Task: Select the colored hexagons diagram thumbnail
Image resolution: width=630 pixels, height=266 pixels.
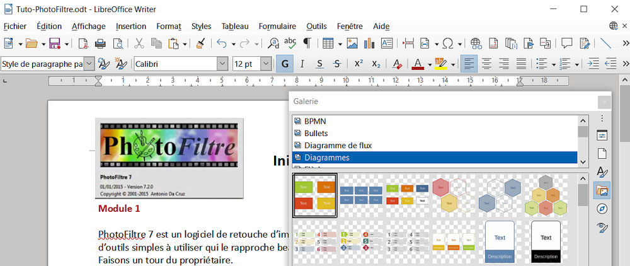Action: (546, 195)
